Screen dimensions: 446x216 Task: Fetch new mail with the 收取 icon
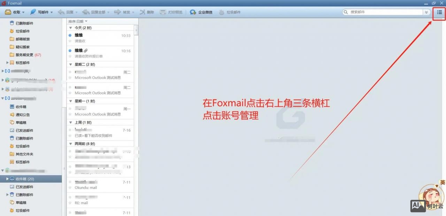(x=14, y=12)
